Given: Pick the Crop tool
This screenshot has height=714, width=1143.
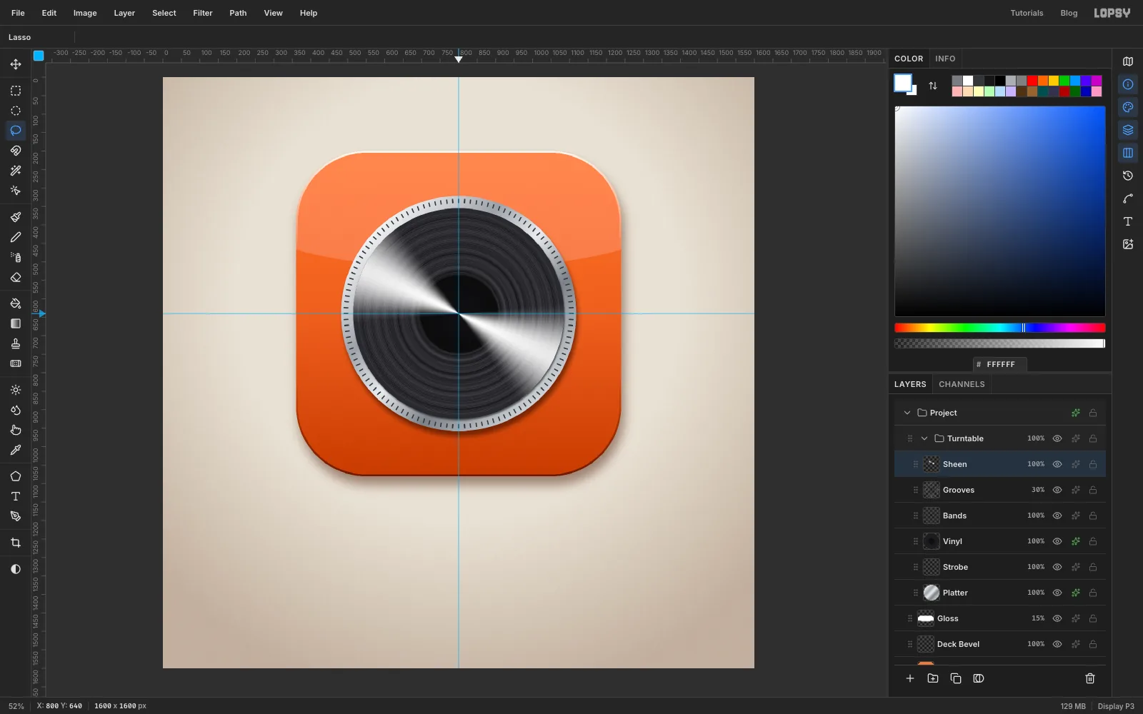Looking at the screenshot, I should click(x=15, y=543).
